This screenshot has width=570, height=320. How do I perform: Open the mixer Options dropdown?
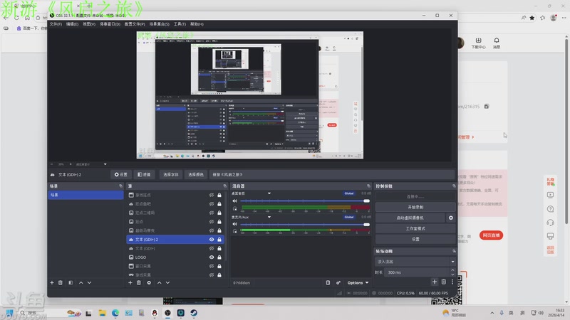tap(358, 282)
